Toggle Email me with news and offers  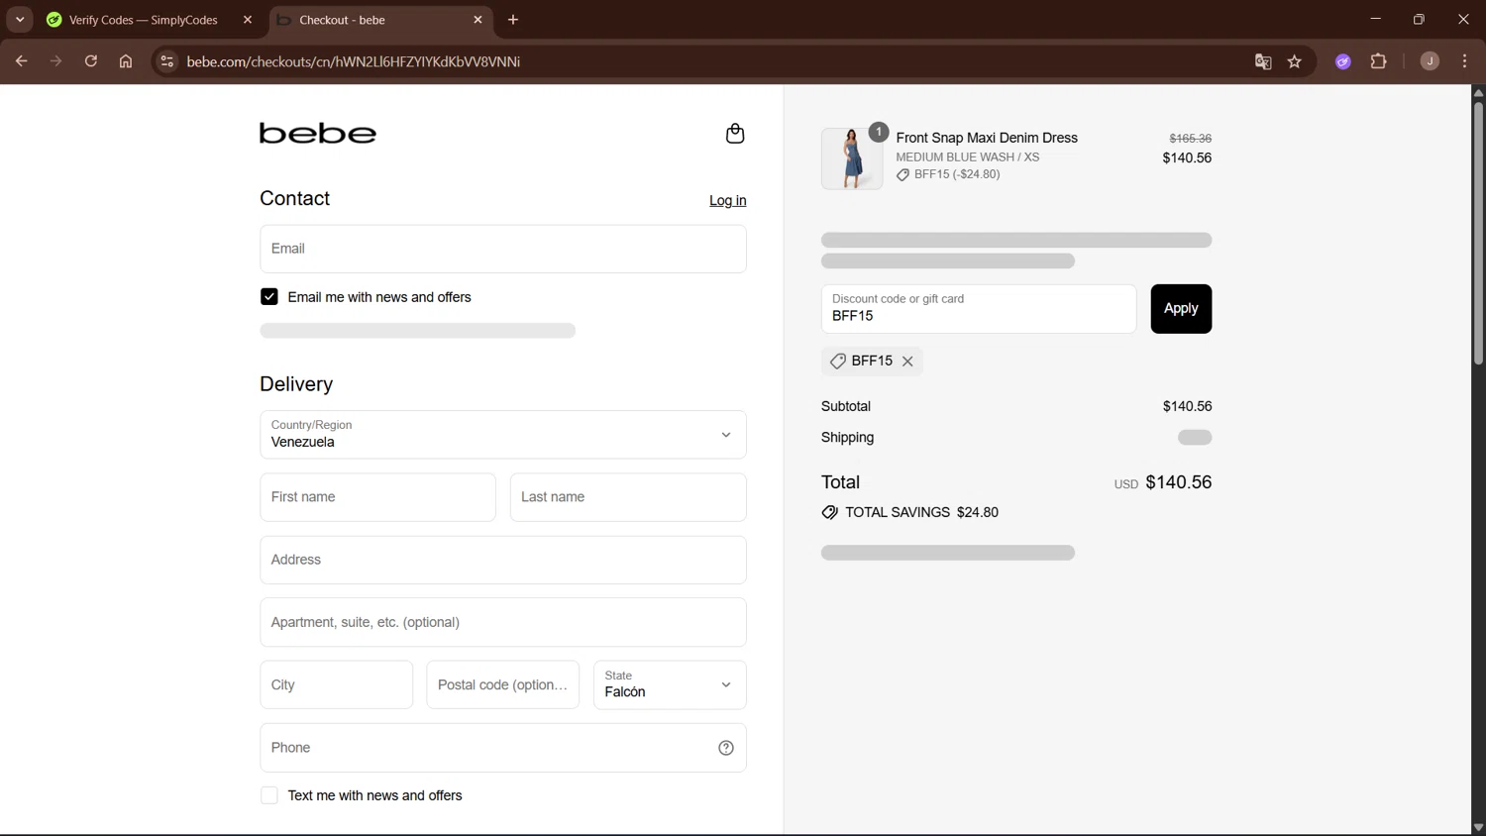[269, 297]
